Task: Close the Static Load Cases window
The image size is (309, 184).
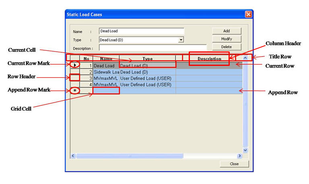Action: click(248, 14)
